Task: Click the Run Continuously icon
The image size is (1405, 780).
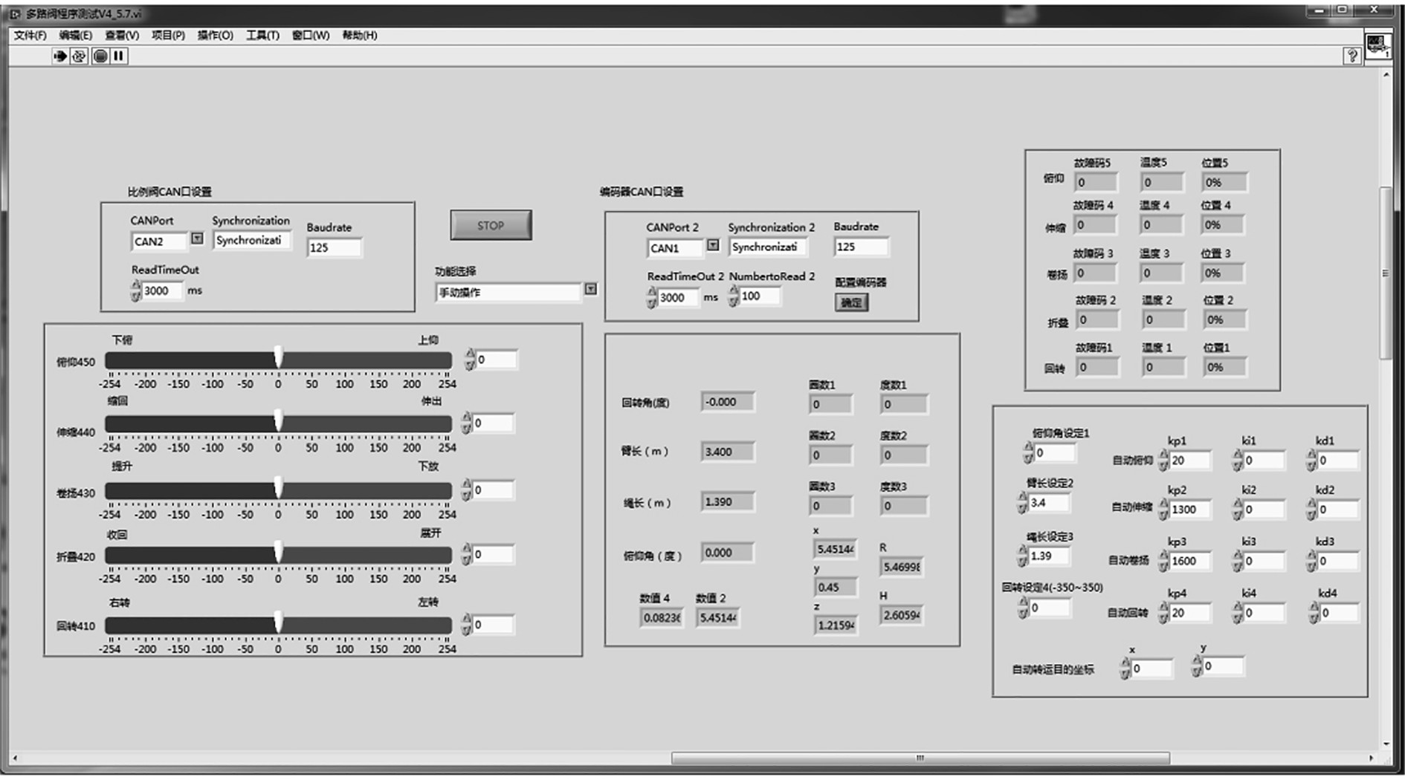Action: pyautogui.click(x=79, y=56)
